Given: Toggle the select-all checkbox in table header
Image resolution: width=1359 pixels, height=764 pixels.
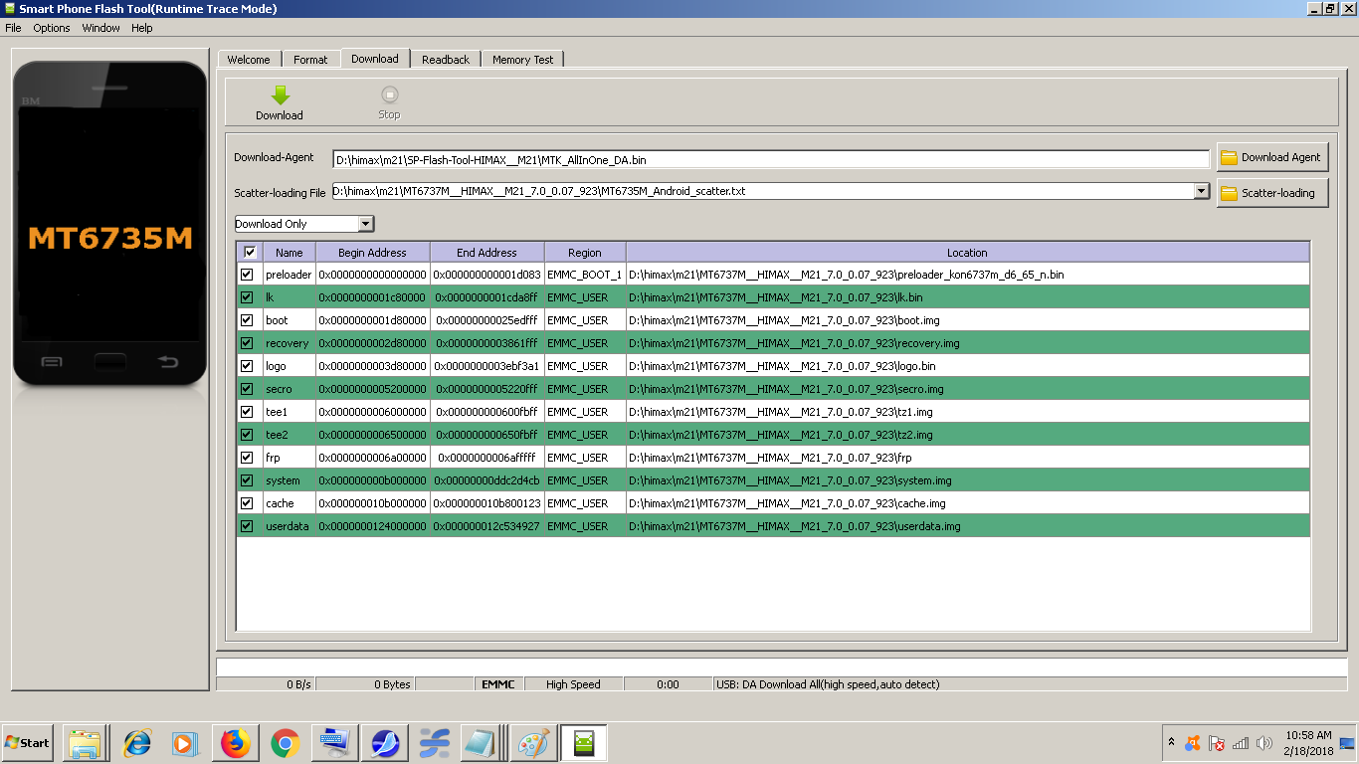Looking at the screenshot, I should point(250,252).
